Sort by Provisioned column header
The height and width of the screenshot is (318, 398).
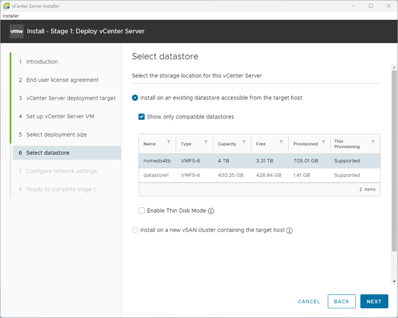[306, 144]
